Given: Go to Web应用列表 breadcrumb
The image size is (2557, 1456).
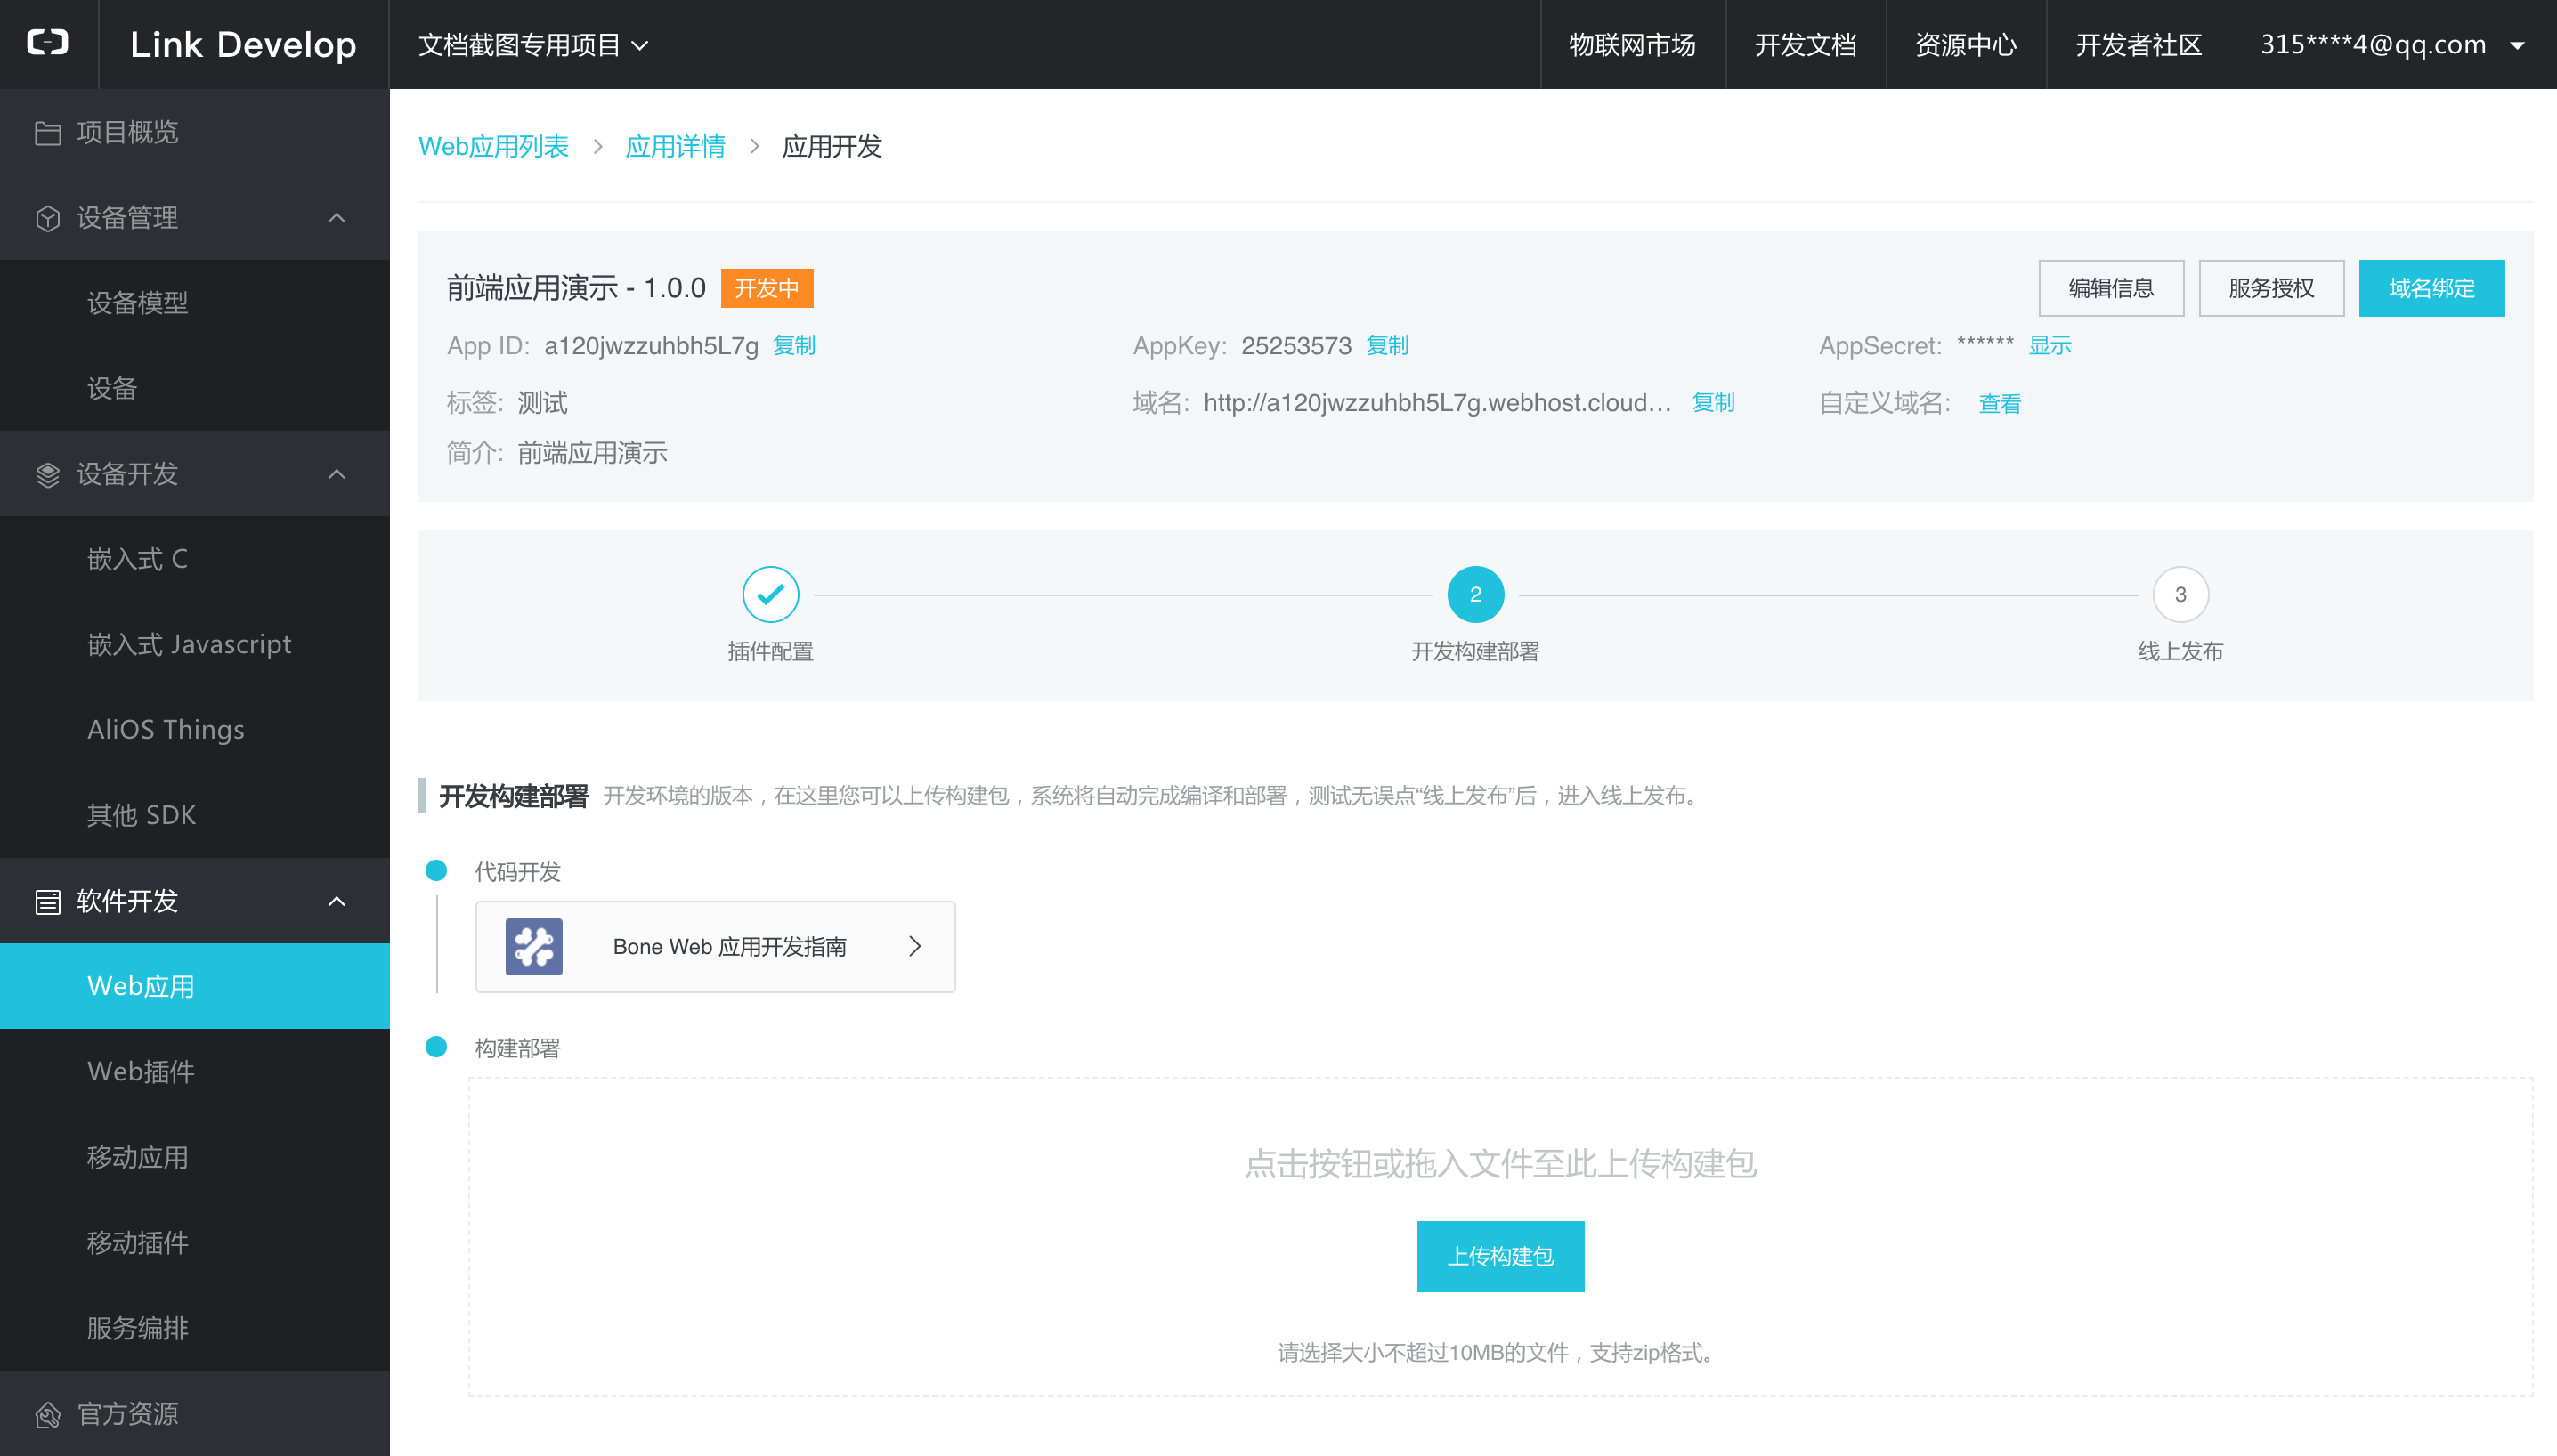Looking at the screenshot, I should click(493, 147).
